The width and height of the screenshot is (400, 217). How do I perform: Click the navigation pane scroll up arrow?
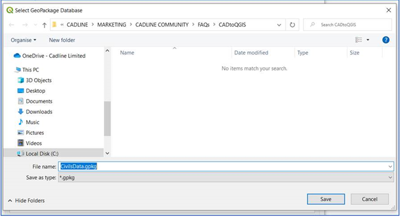point(107,51)
